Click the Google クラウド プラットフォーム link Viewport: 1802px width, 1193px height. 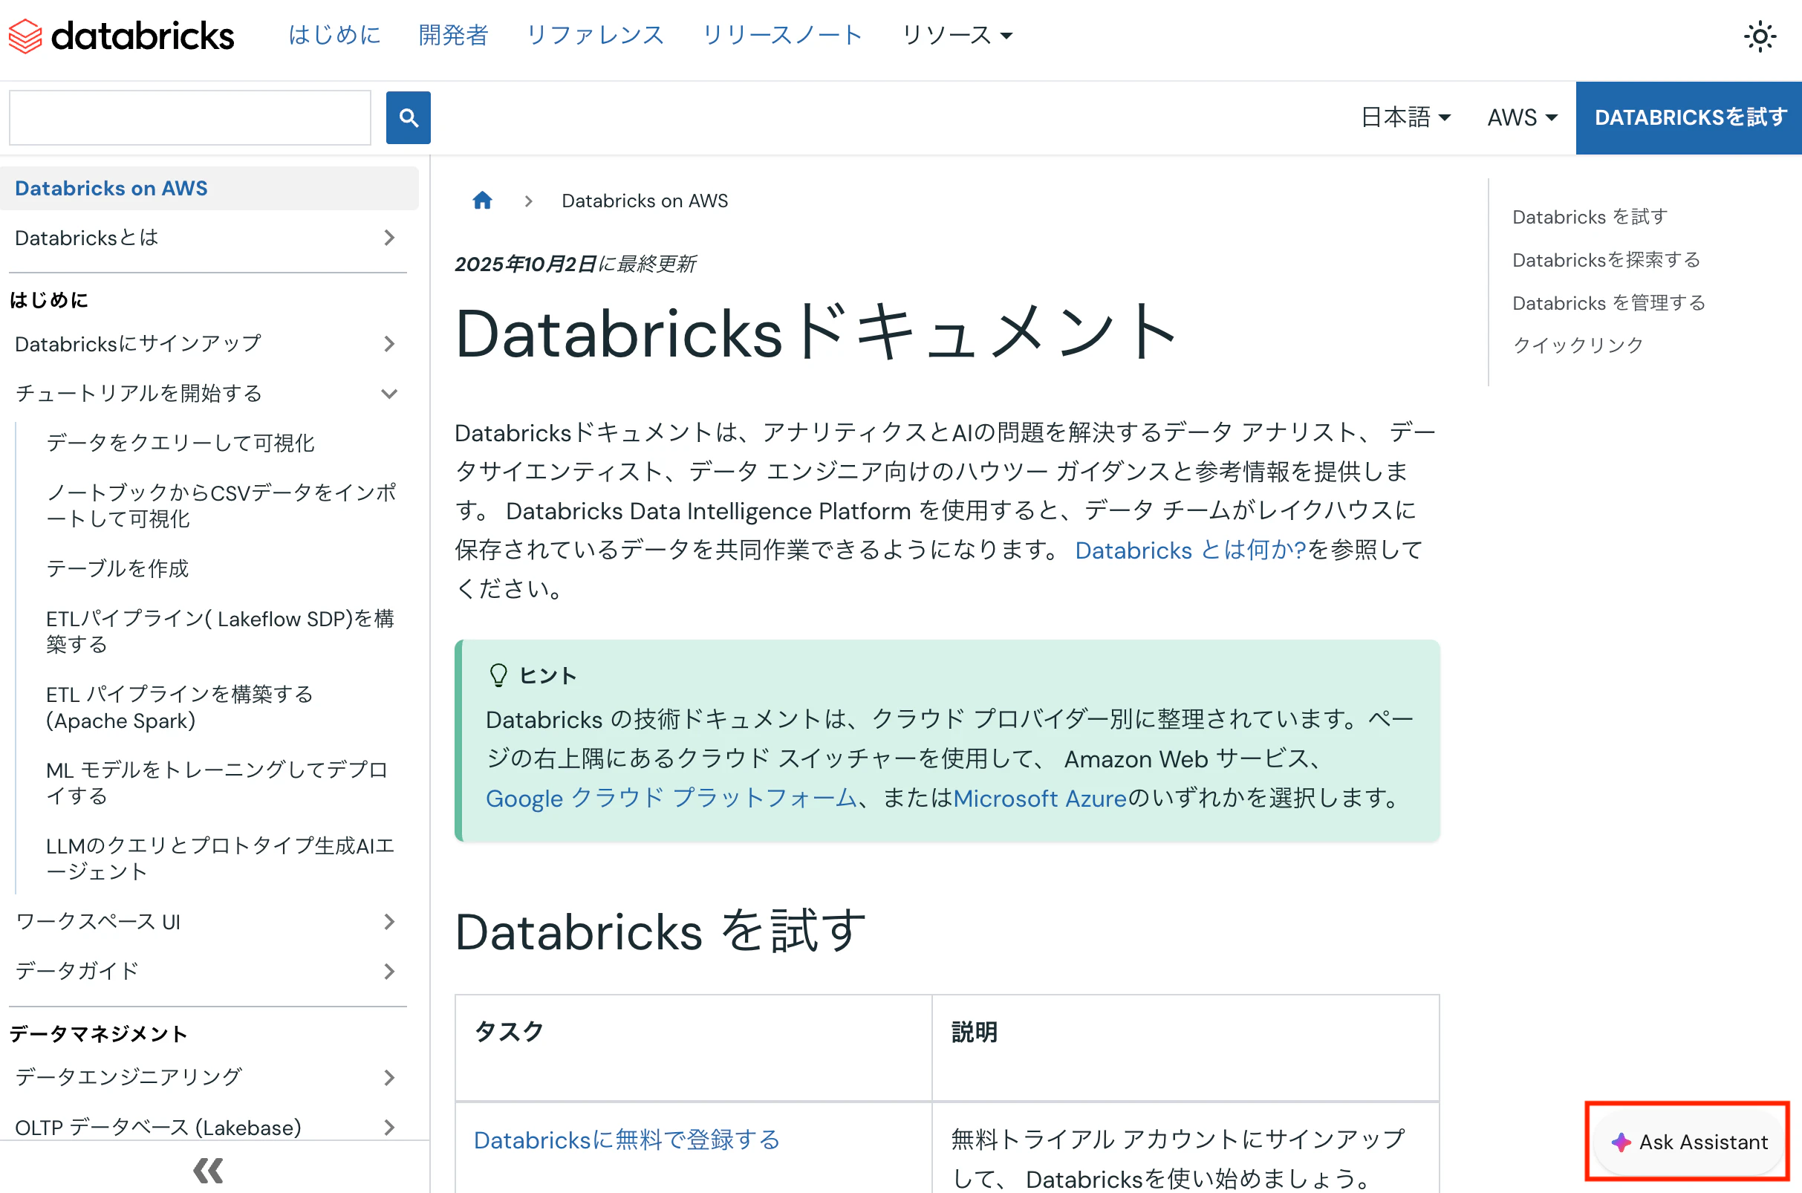pyautogui.click(x=671, y=798)
